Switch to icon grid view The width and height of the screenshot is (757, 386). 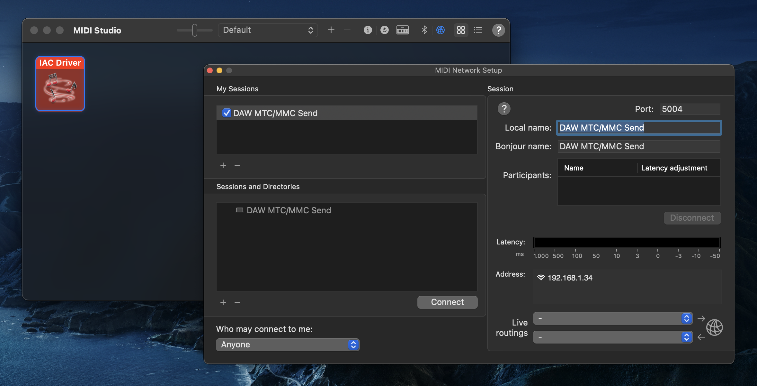click(461, 30)
